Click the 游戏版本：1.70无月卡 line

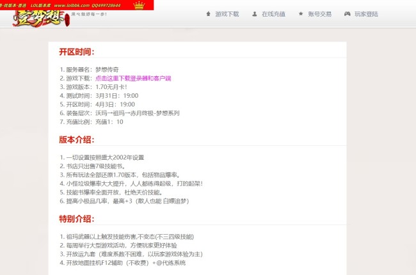(93, 87)
